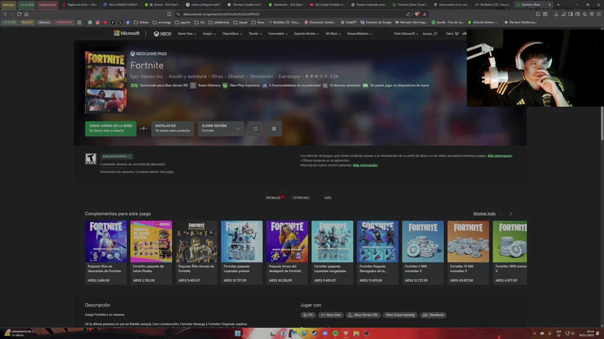Click the browser address bar URL
This screenshot has height=339, width=604.
click(x=221, y=14)
